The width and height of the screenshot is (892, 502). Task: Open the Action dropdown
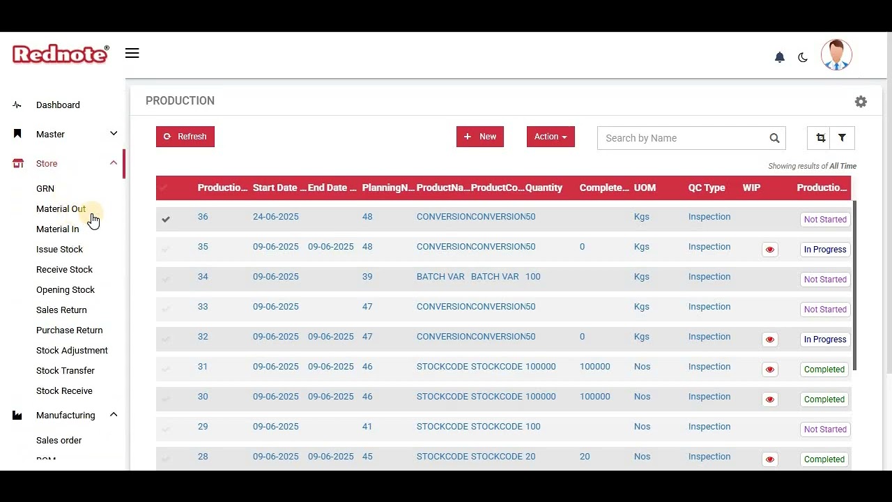(551, 137)
